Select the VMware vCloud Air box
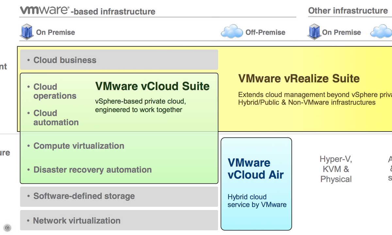The image size is (392, 235). click(x=256, y=184)
